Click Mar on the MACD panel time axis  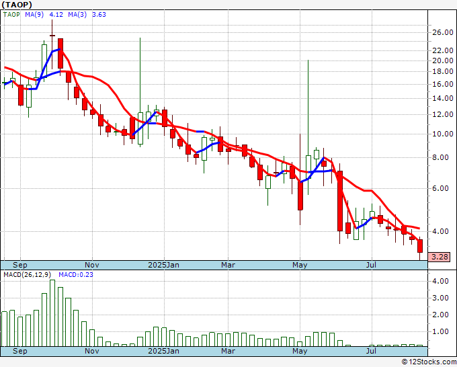click(x=228, y=351)
